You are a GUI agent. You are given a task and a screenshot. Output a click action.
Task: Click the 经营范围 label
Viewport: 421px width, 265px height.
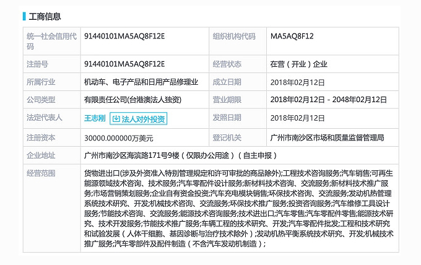(x=41, y=173)
